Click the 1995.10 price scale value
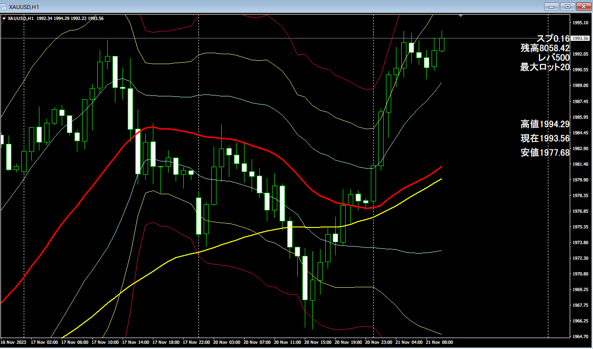The width and height of the screenshot is (593, 349). (580, 23)
